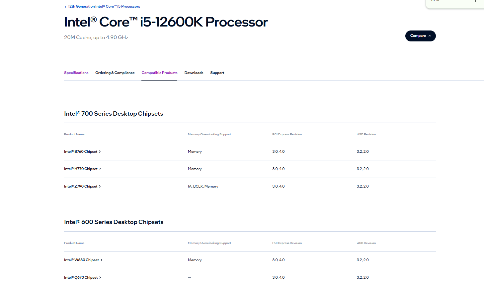The width and height of the screenshot is (484, 285).
Task: Click the Memory cell in the B760 row
Action: point(195,151)
